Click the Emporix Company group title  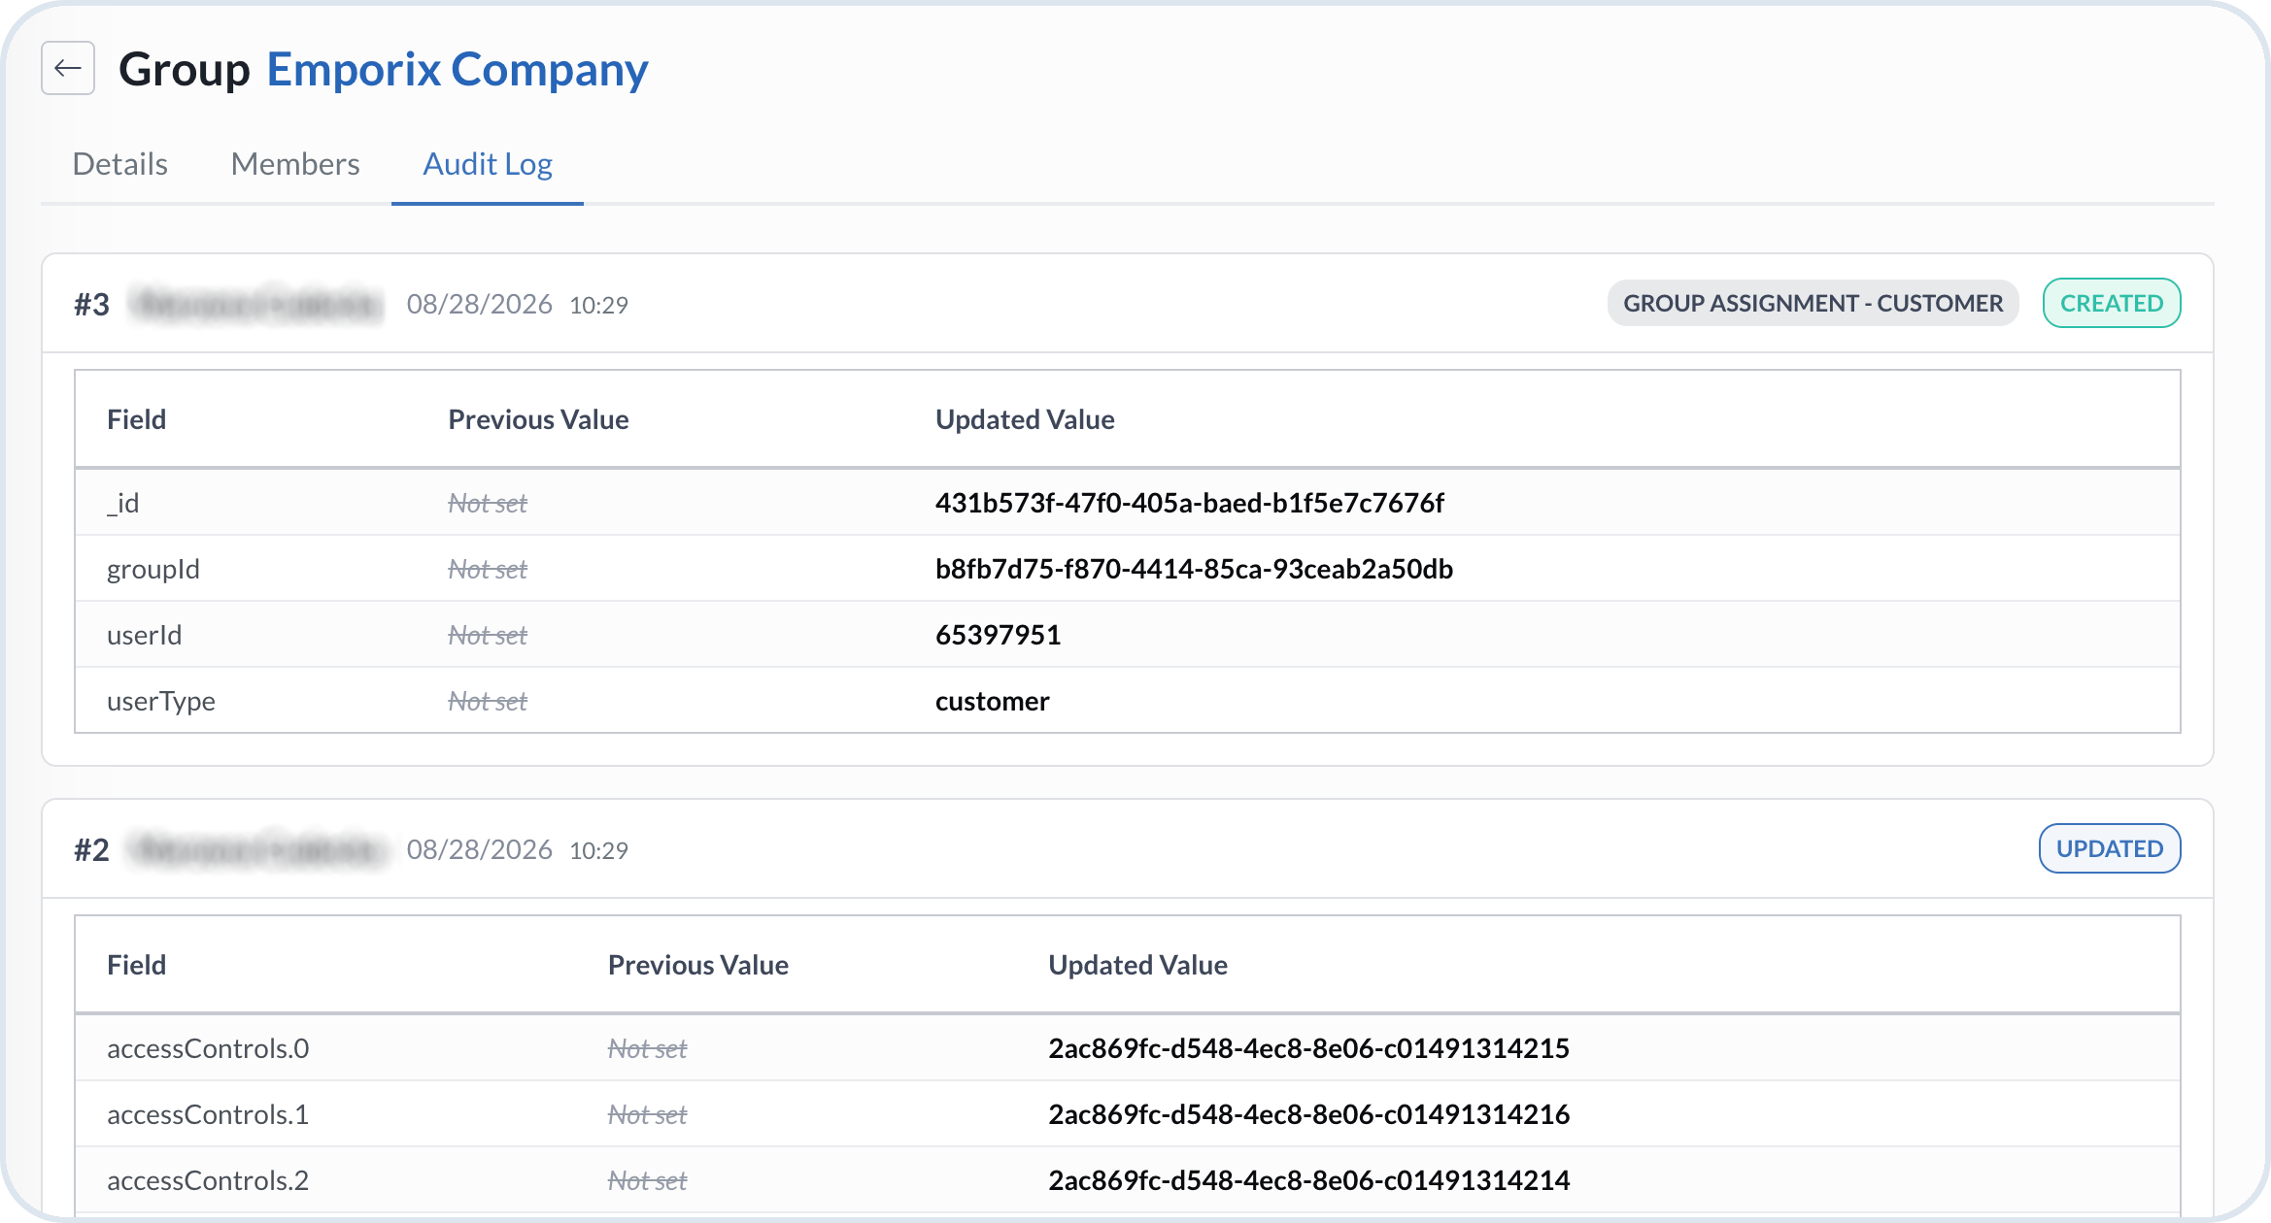point(458,70)
